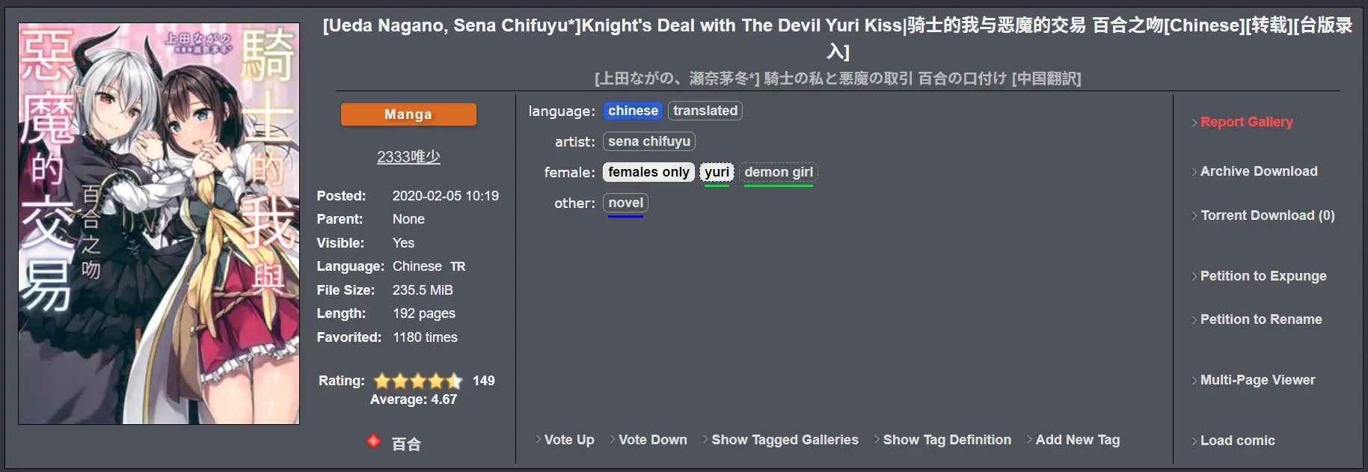Vote Down the selected tag
1368x472 pixels.
(652, 440)
